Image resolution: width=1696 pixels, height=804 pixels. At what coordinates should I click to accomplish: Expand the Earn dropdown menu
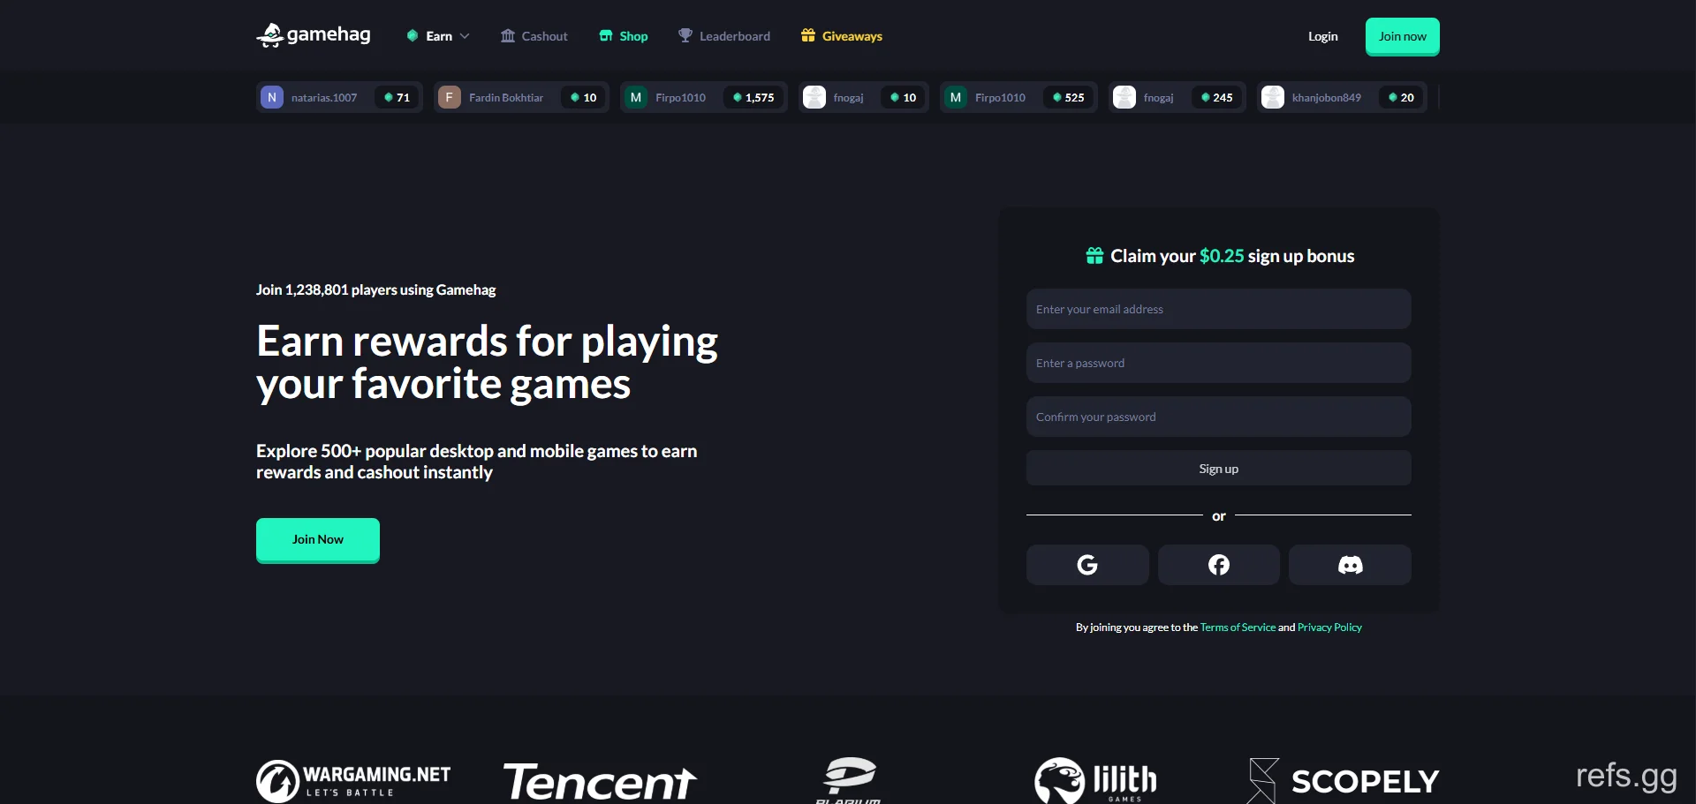click(438, 36)
